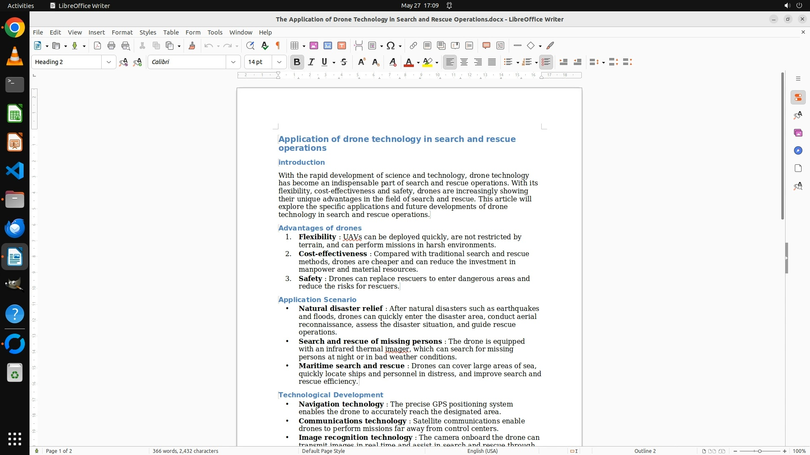Image resolution: width=810 pixels, height=455 pixels.
Task: Expand the font size dropdown
Action: click(x=279, y=62)
